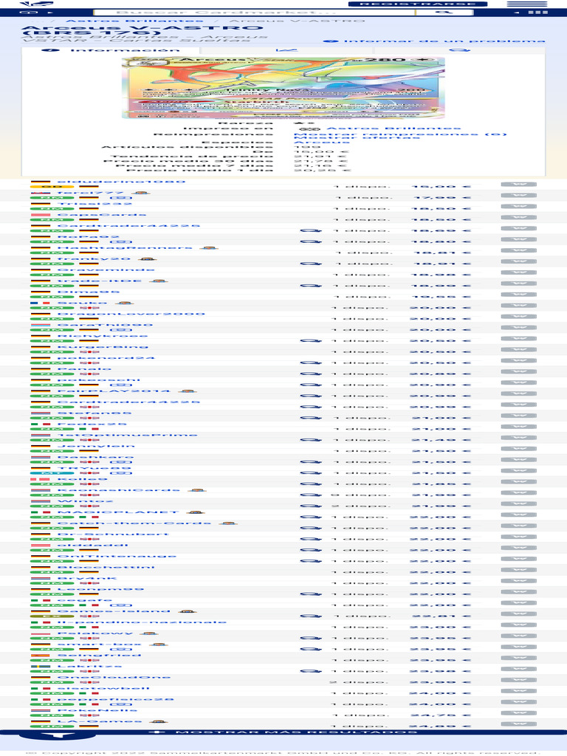View the comment icon on Richykroos' row
Screen dimensions: 567x756
[311, 340]
